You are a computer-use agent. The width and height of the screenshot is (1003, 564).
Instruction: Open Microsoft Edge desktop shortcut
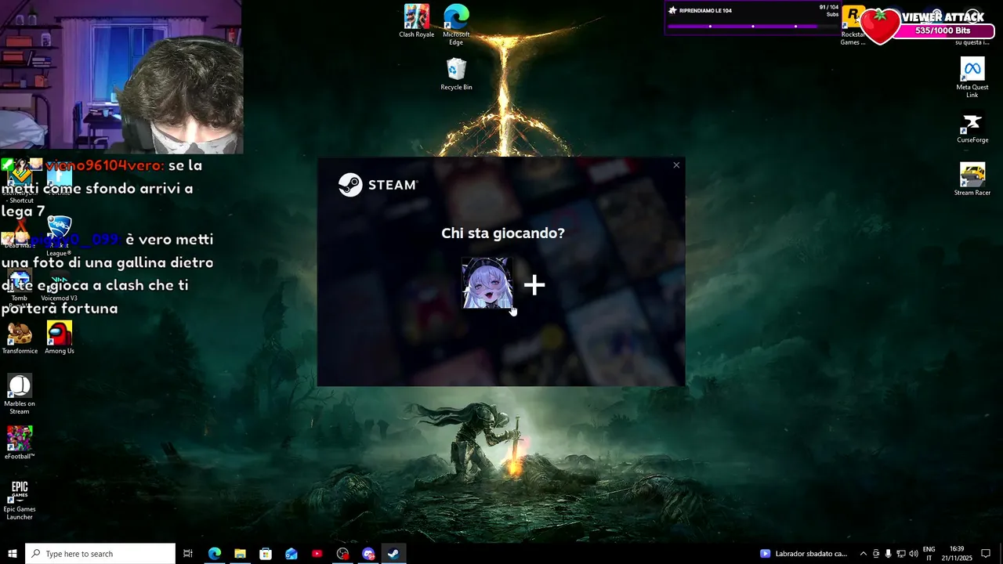coord(456,24)
